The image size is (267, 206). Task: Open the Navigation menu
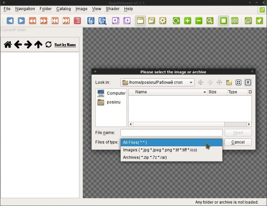[x=25, y=9]
